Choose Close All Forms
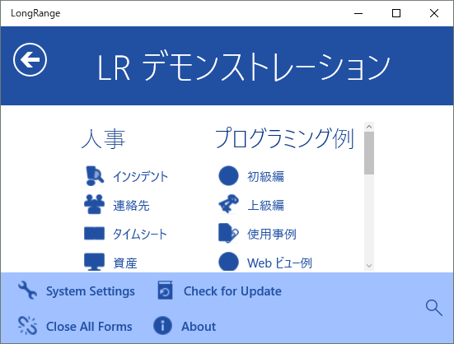 (89, 327)
